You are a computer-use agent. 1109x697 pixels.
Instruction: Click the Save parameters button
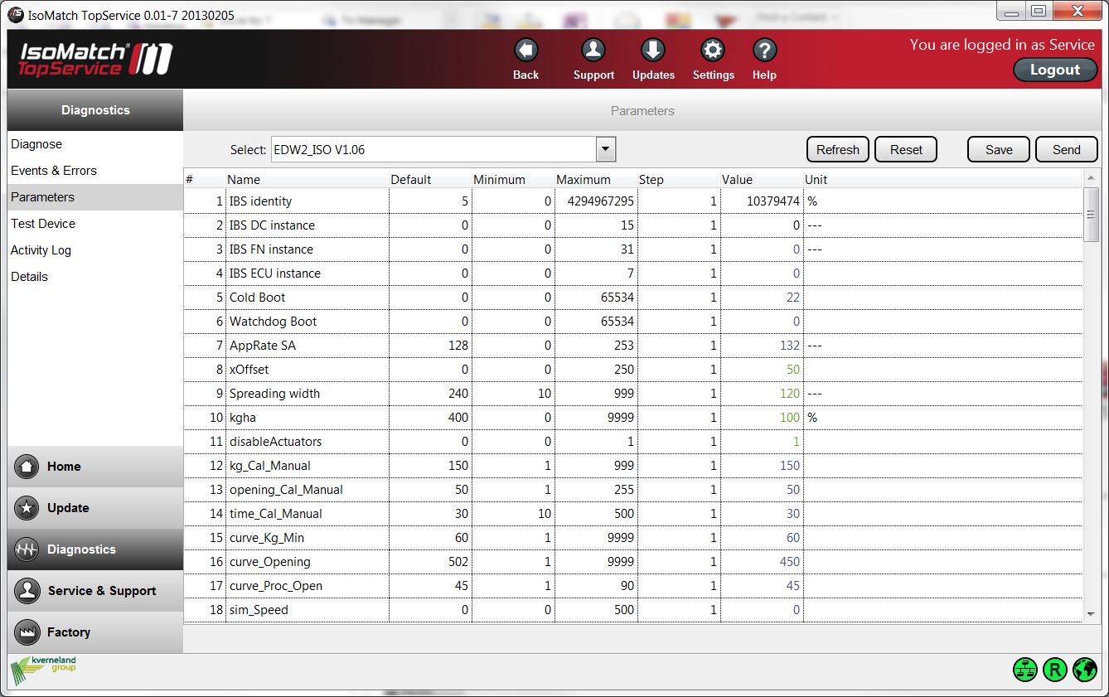pyautogui.click(x=998, y=150)
